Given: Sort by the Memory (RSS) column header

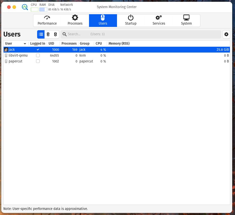Looking at the screenshot, I should [119, 43].
